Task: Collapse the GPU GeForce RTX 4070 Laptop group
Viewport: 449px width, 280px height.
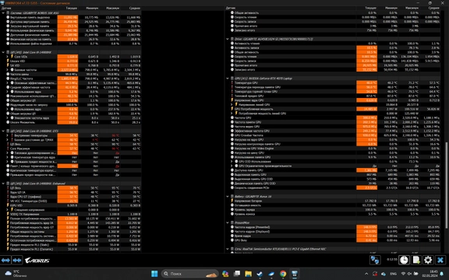Action: [228, 79]
